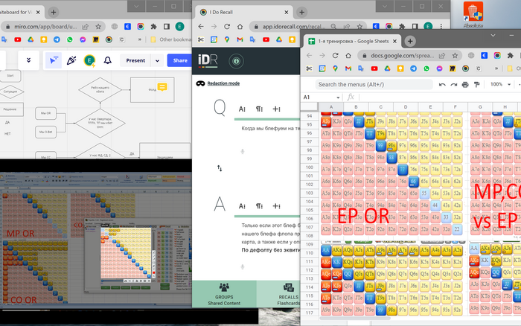Open the A1 name box dropdown
The width and height of the screenshot is (521, 326).
click(x=338, y=98)
